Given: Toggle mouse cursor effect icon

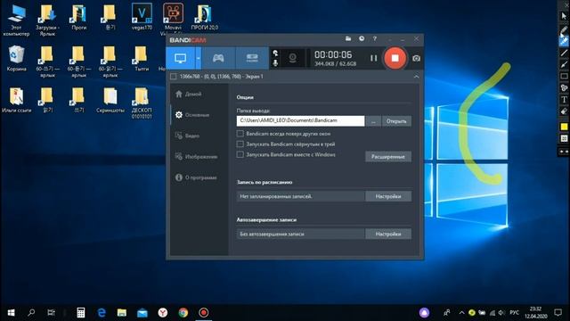Looking at the screenshot, I should tap(275, 53).
